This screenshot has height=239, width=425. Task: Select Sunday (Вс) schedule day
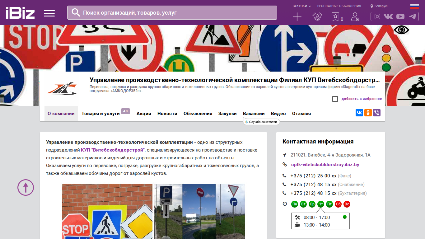(347, 204)
